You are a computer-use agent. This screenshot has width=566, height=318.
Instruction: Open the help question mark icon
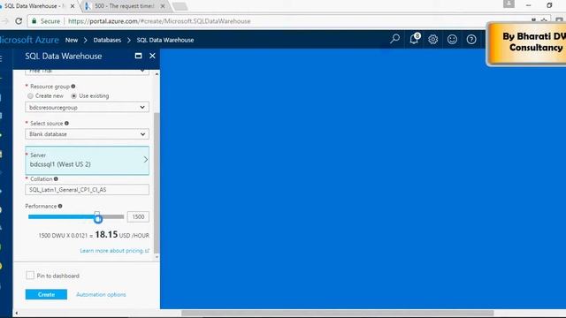(x=471, y=39)
